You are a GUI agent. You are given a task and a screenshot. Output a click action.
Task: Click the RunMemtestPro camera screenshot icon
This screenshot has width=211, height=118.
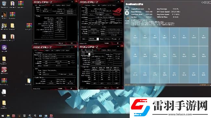127,22
